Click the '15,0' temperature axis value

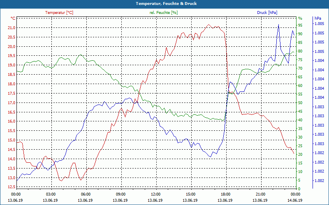tap(12, 140)
